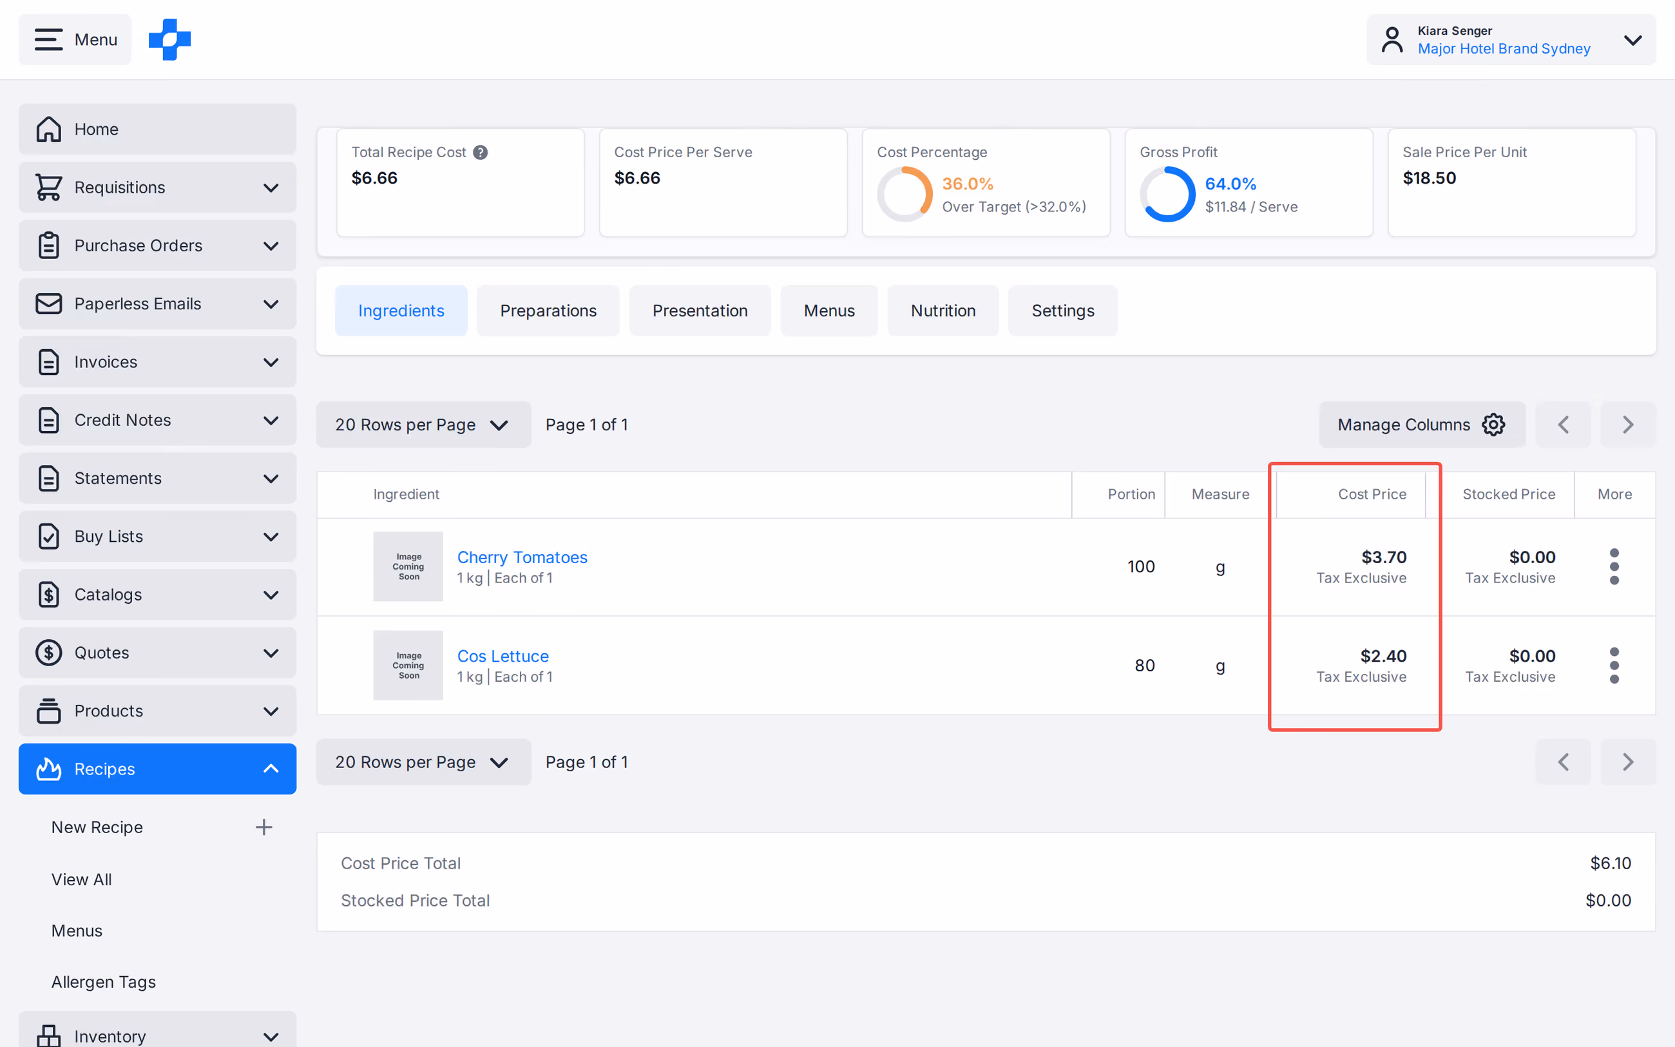The image size is (1675, 1047).
Task: Click the Catalogs dollar document icon
Action: click(x=48, y=594)
